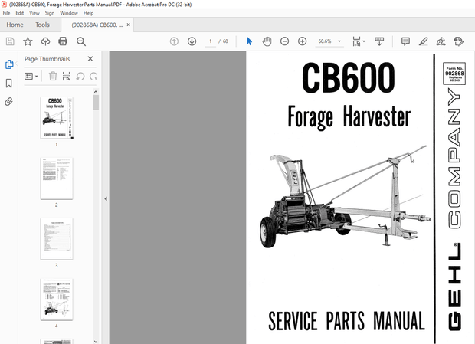Click the 'Form No. 902868' box
Screen dimensions: 475x344
click(x=454, y=74)
